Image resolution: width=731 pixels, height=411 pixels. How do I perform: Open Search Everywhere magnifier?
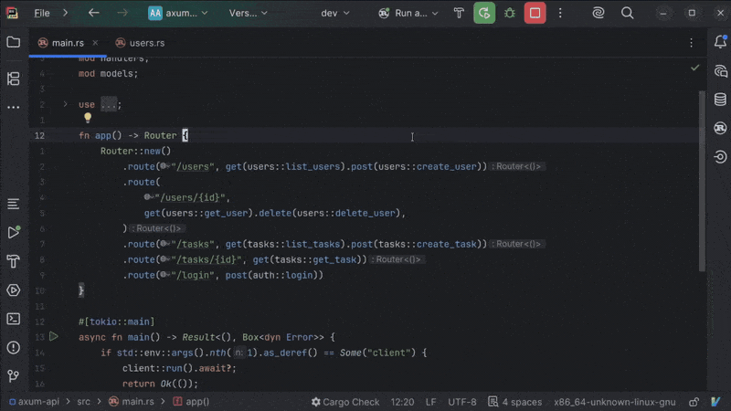(x=627, y=13)
